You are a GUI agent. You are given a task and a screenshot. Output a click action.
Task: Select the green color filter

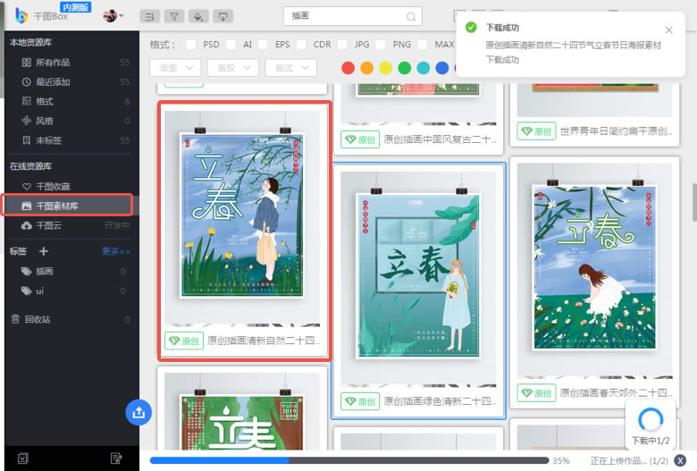(x=404, y=68)
